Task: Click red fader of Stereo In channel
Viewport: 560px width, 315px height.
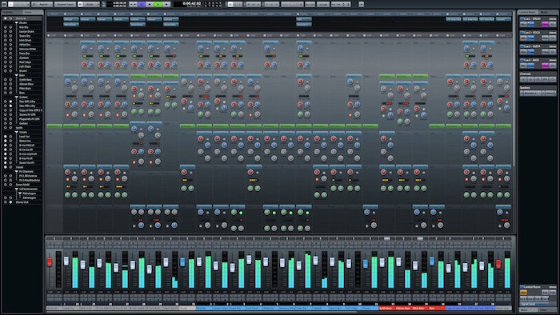Action: pos(50,262)
